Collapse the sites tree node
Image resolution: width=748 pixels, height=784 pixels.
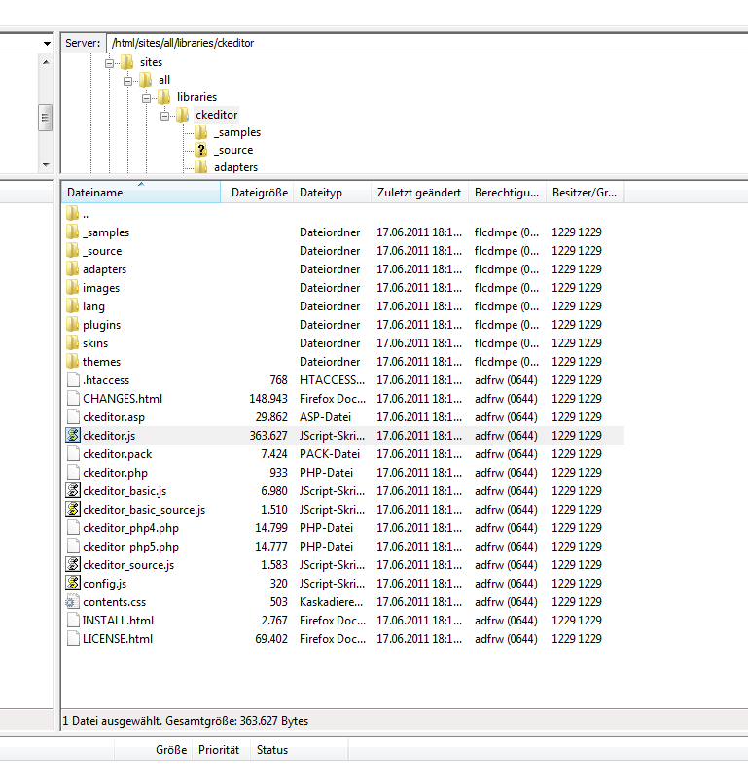[110, 63]
